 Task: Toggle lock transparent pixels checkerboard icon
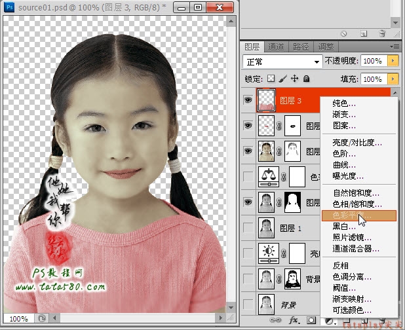click(271, 79)
